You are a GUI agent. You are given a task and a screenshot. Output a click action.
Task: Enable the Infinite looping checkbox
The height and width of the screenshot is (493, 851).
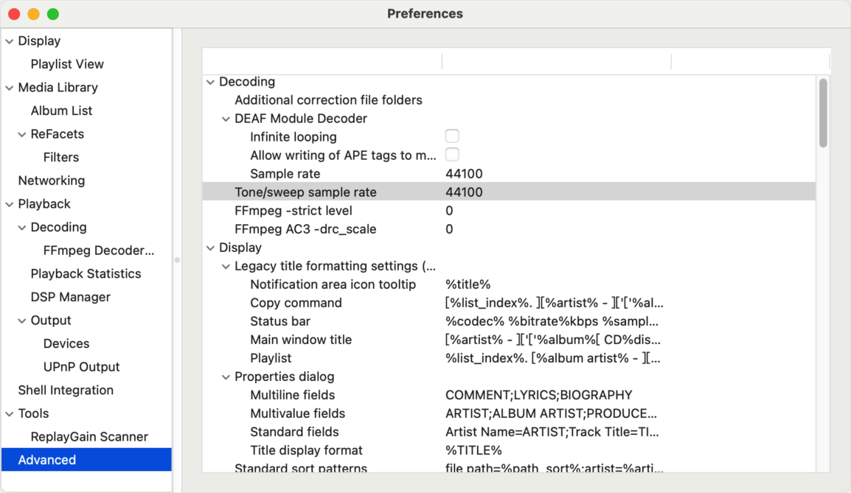click(452, 136)
